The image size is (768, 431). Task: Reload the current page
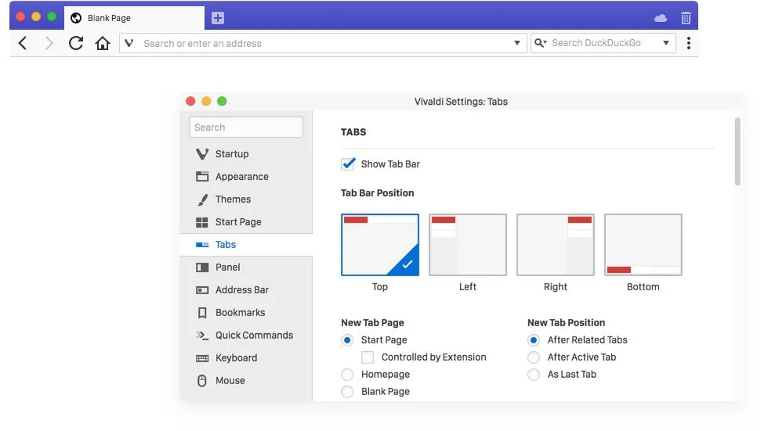coord(76,44)
